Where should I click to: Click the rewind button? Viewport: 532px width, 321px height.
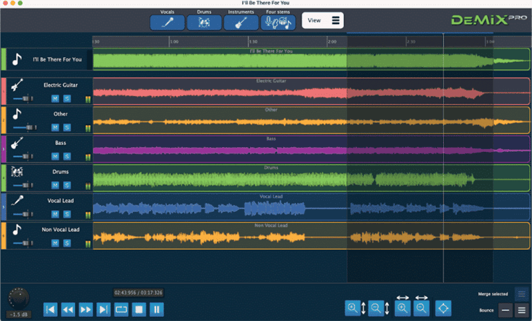click(68, 310)
